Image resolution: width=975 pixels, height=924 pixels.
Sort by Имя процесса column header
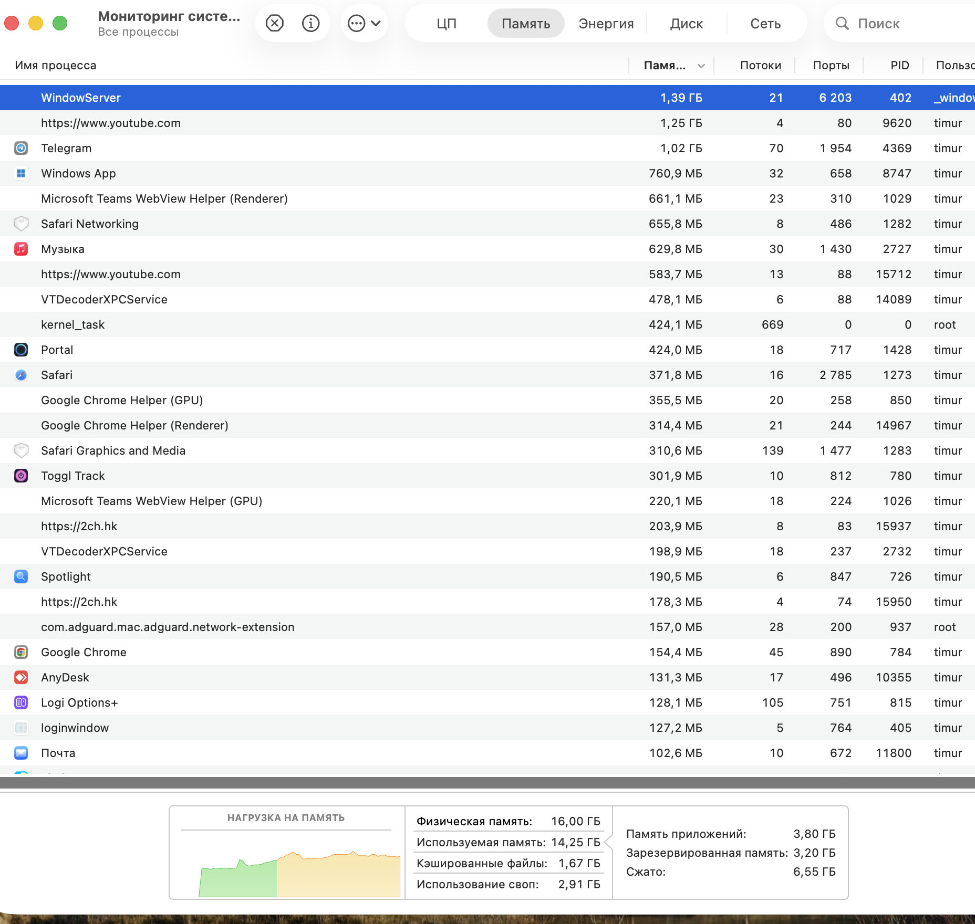(56, 66)
